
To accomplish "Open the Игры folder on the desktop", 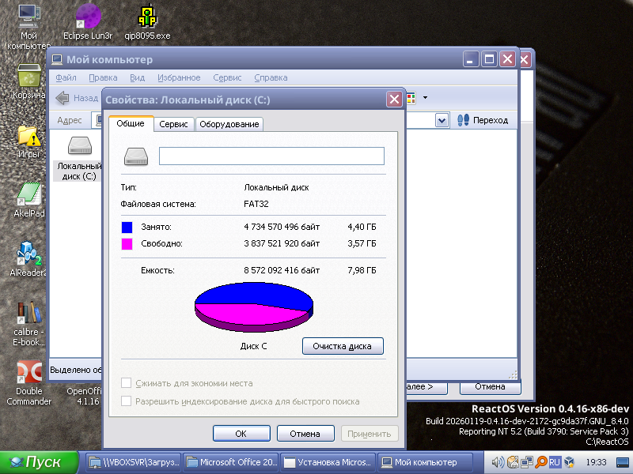I will point(28,141).
